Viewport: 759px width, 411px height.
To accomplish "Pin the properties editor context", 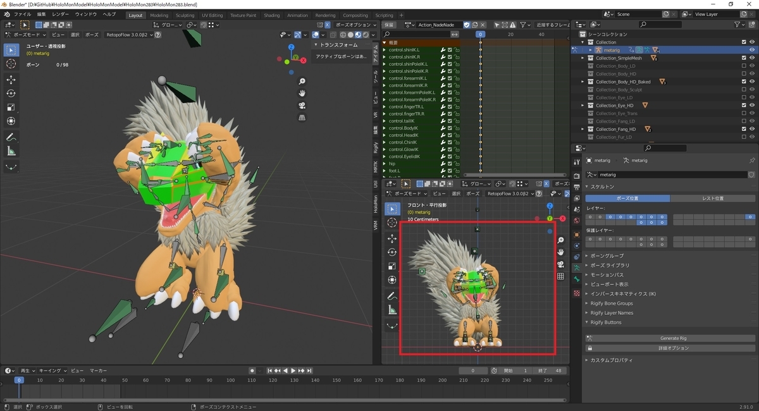I will pos(751,161).
